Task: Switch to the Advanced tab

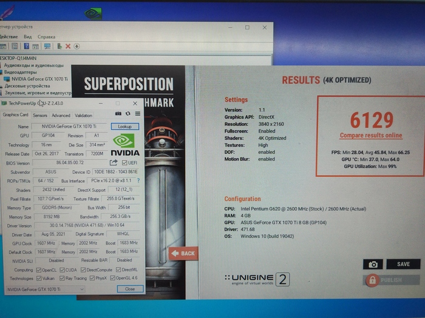Action: coord(61,116)
